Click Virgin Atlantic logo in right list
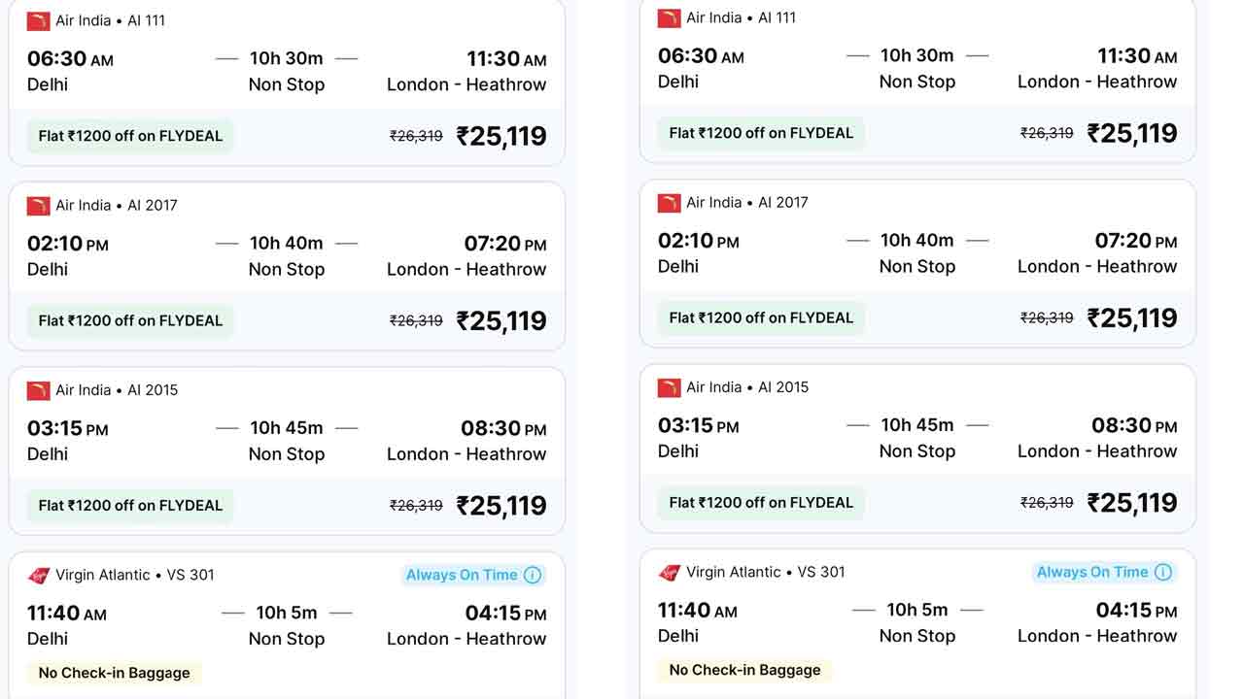The image size is (1244, 699). point(669,572)
